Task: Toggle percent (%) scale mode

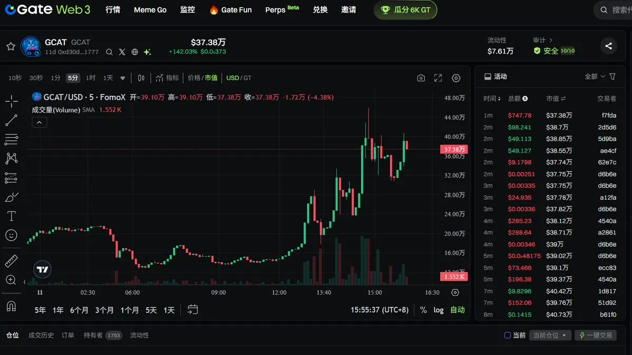Action: 423,310
